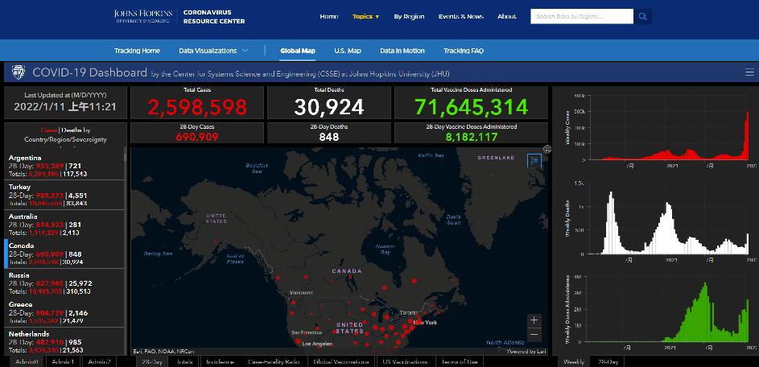Open the Events & News link
Viewport: 759px width, 367px height.
click(x=460, y=16)
